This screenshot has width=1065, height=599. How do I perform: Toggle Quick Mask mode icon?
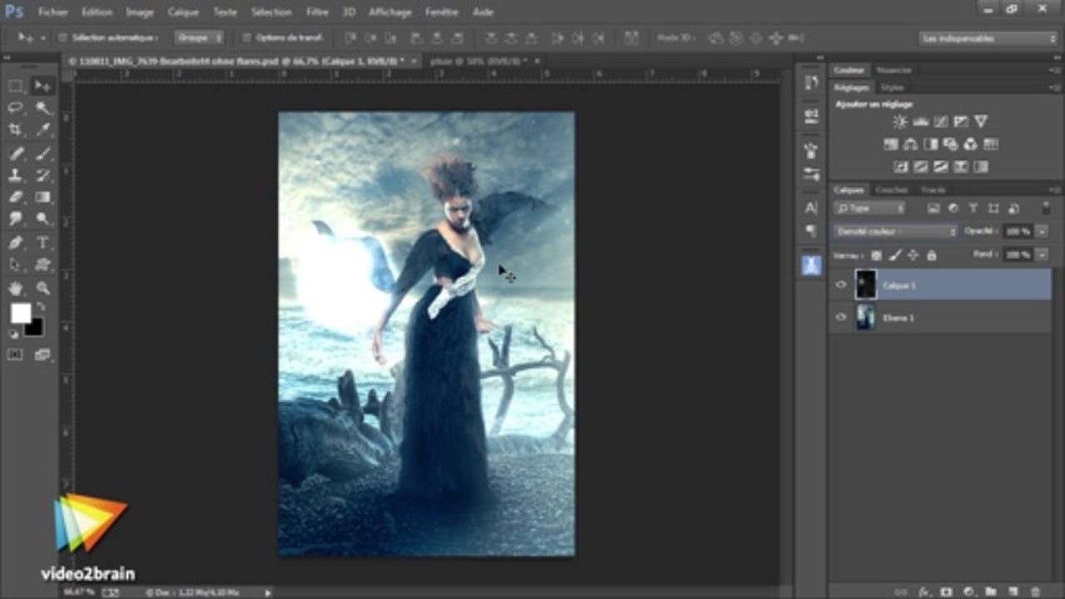point(16,355)
